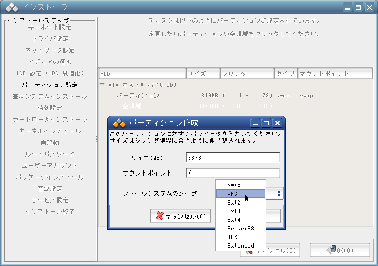Image resolution: width=378 pixels, height=266 pixels.
Task: Select Ext3 from the filesystem list
Action: tap(240, 211)
